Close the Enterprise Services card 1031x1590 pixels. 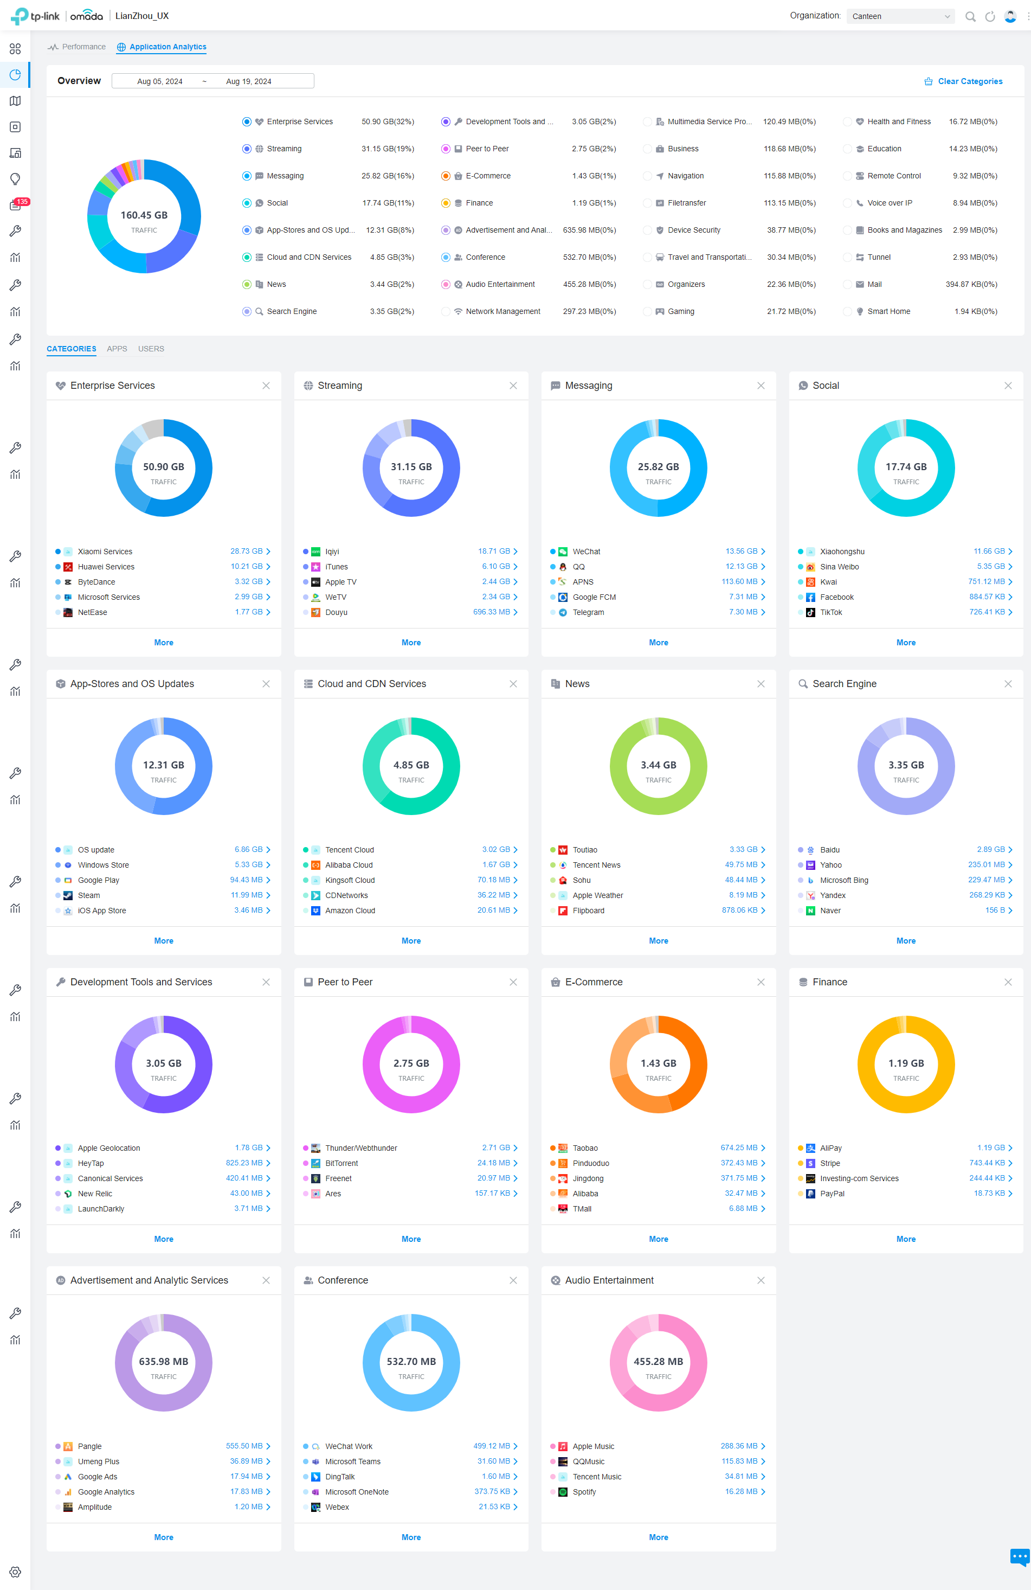coord(266,386)
